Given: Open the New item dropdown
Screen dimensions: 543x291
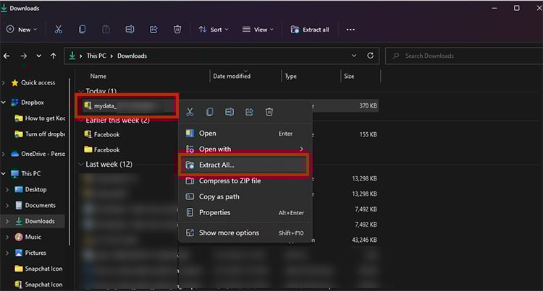Looking at the screenshot, I should click(x=21, y=30).
